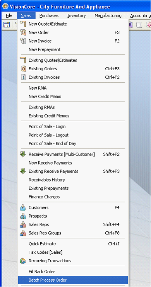
Task: Open the Accounting menu
Action: [141, 15]
